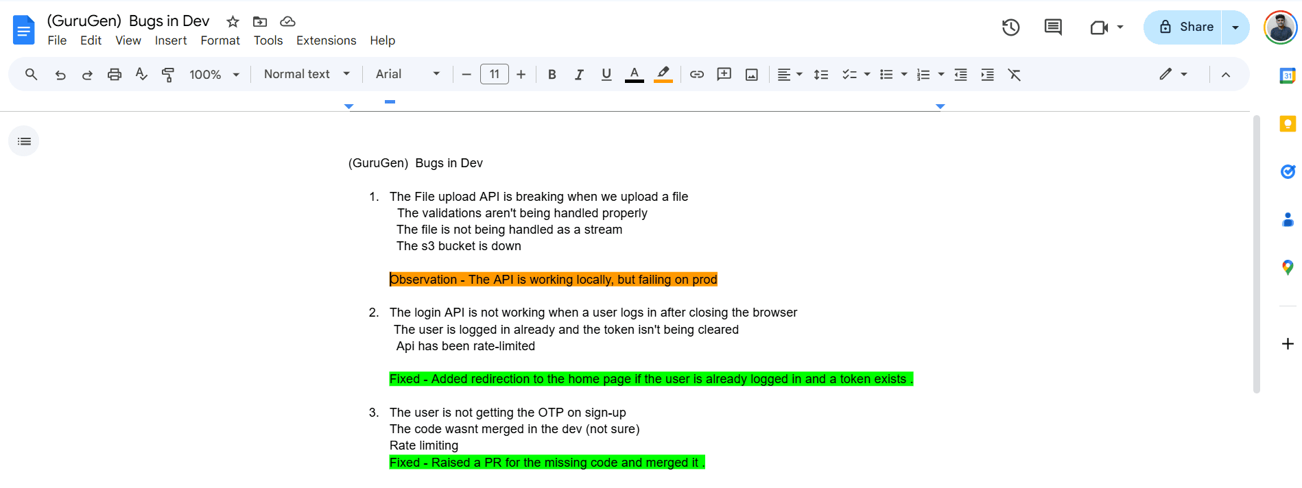The height and width of the screenshot is (488, 1302).
Task: Click the font size input field
Action: 494,74
